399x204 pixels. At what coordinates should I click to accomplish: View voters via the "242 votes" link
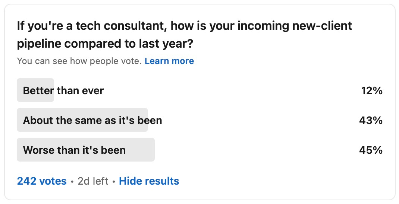point(42,181)
